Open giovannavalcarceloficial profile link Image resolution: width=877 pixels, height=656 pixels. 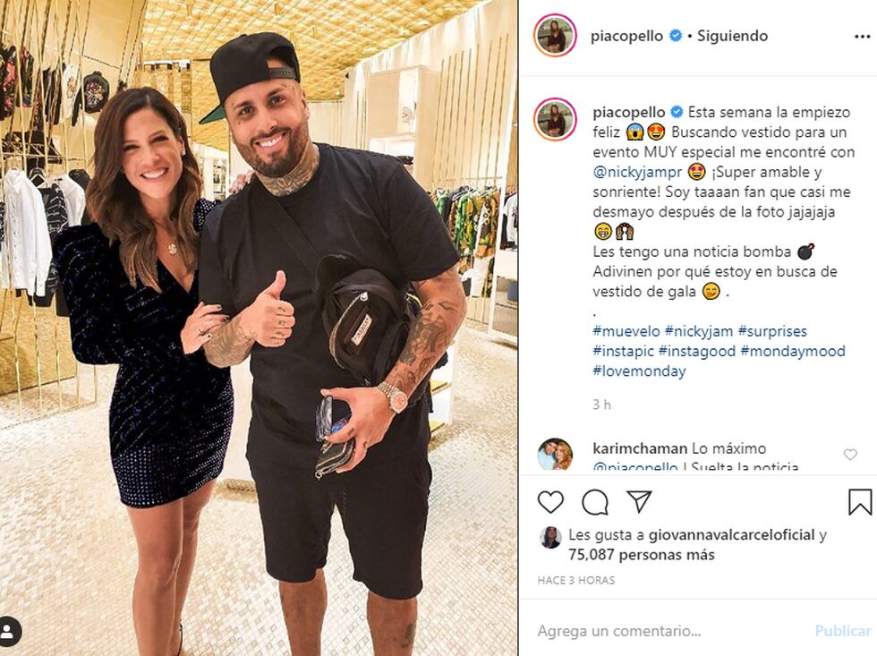731,535
